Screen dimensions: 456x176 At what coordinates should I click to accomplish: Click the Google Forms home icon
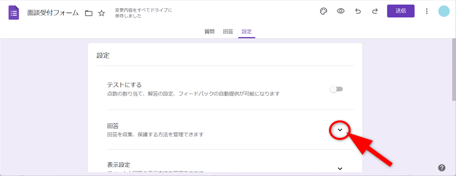[14, 13]
